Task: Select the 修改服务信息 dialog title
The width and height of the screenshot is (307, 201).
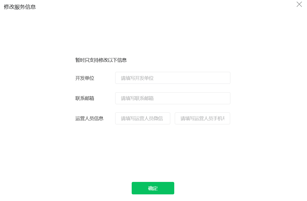Action: [20, 7]
